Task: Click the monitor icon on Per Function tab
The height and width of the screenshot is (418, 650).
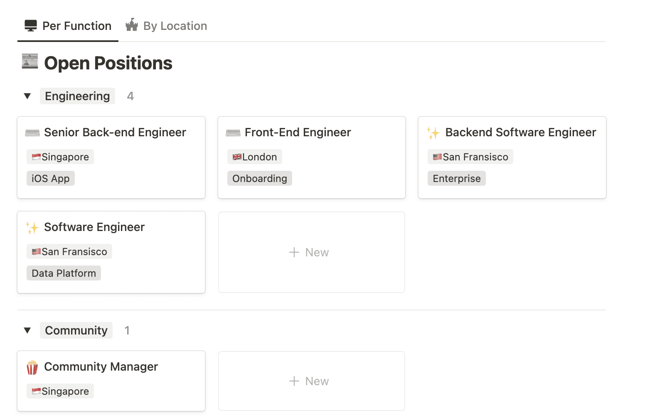Action: coord(31,26)
